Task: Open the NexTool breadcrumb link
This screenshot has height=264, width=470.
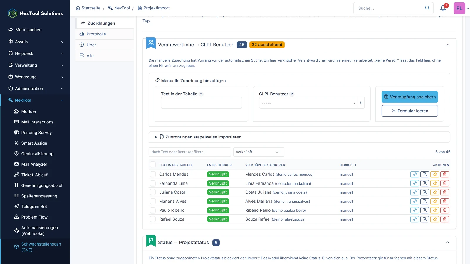Action: [119, 8]
